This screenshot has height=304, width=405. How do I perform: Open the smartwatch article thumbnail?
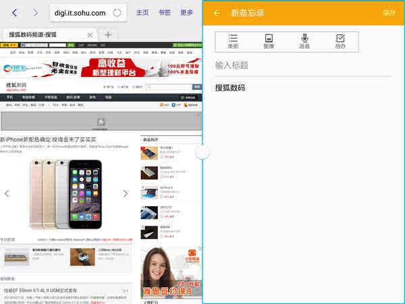click(82, 257)
